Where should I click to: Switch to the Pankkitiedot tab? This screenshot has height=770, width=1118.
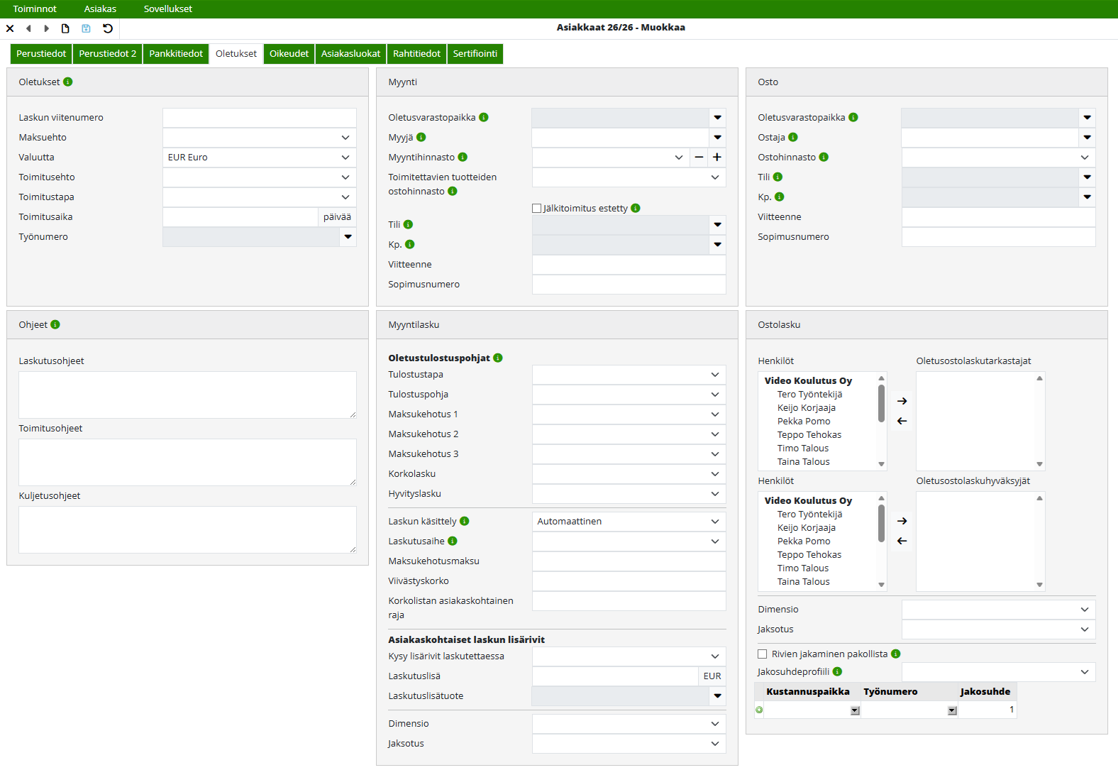tap(176, 54)
